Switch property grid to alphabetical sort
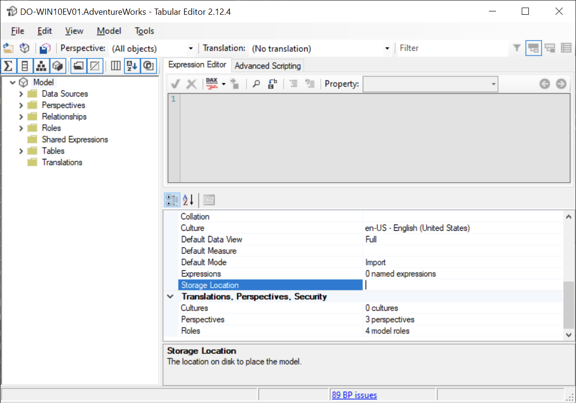 187,199
